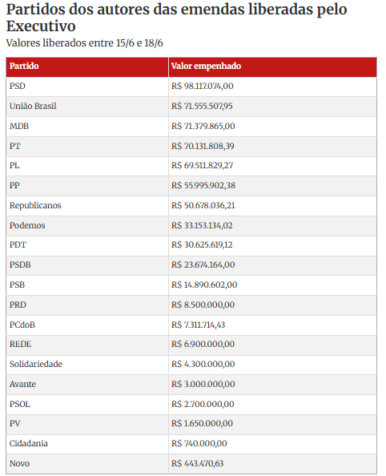Select the PT value R$ 70.131.808,39
This screenshot has width=386, height=476.
pos(203,147)
